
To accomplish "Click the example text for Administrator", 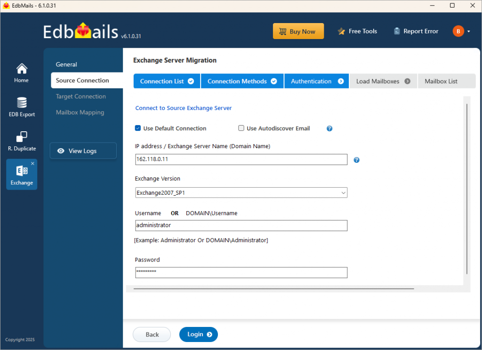I will point(201,240).
